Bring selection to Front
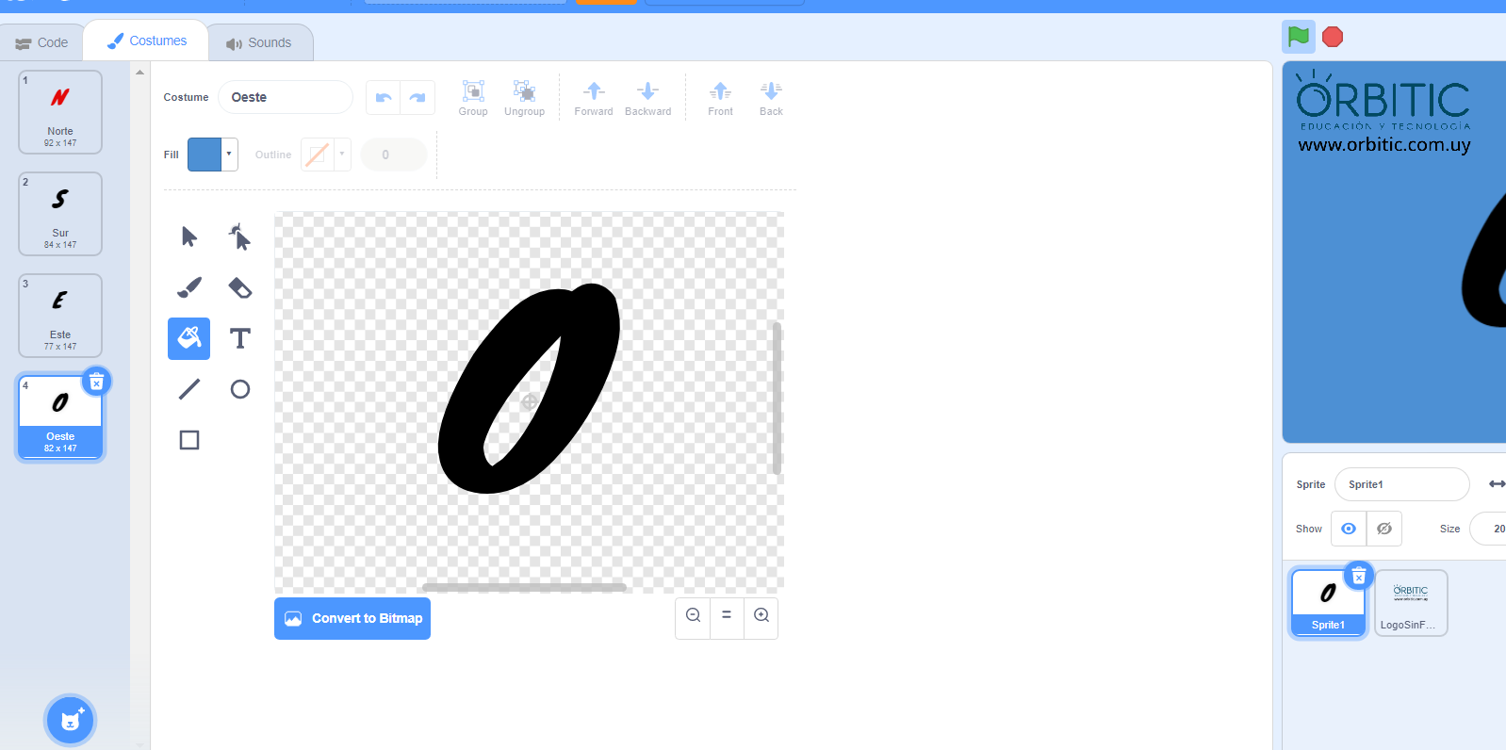The height and width of the screenshot is (750, 1506). tap(720, 98)
